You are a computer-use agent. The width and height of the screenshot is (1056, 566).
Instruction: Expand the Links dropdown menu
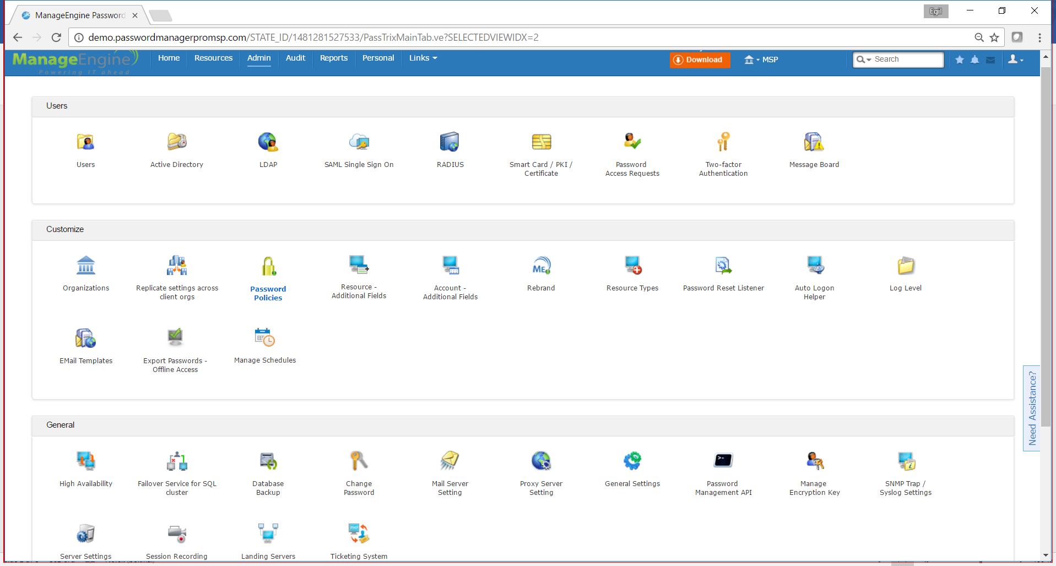[x=423, y=58]
